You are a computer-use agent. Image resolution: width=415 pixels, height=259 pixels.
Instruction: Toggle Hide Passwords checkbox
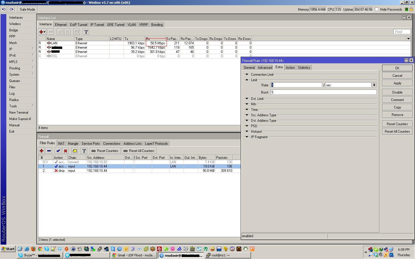coord(376,9)
